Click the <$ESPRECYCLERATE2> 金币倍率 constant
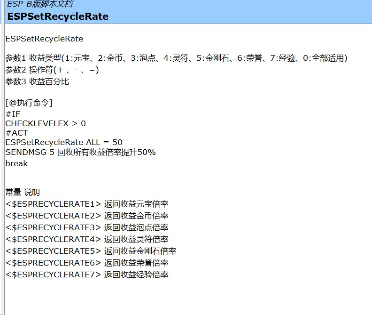Screen dimensions: 372x315 point(87,216)
